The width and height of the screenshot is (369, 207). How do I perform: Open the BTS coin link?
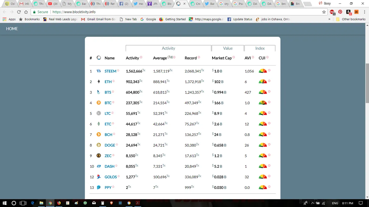(108, 92)
